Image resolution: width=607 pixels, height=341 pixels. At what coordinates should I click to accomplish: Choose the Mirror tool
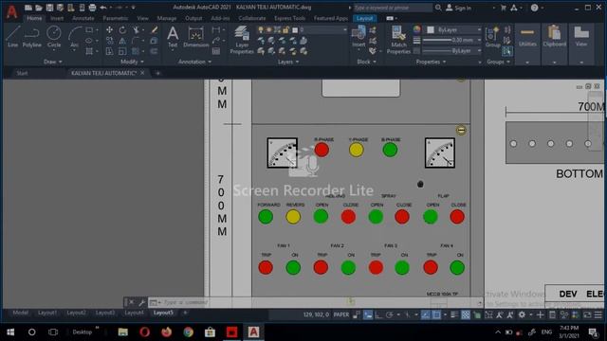[122, 40]
